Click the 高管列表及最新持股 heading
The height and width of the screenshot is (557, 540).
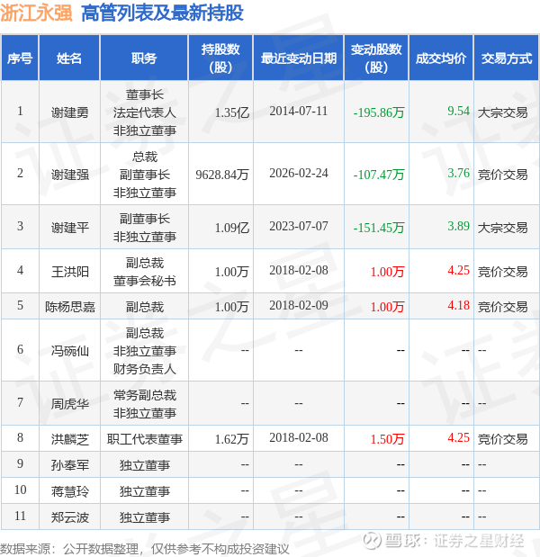click(162, 13)
